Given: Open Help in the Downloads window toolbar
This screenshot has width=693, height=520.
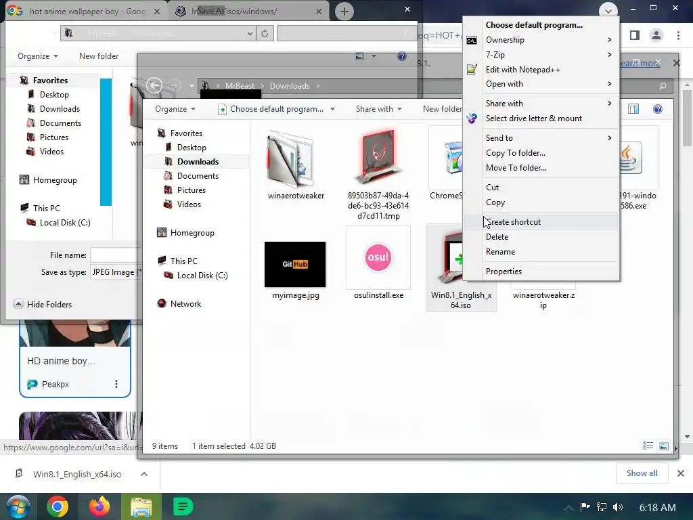Looking at the screenshot, I should point(658,109).
